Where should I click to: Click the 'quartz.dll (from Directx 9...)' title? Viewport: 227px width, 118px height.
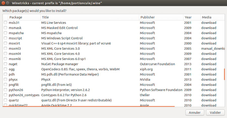point(76,100)
